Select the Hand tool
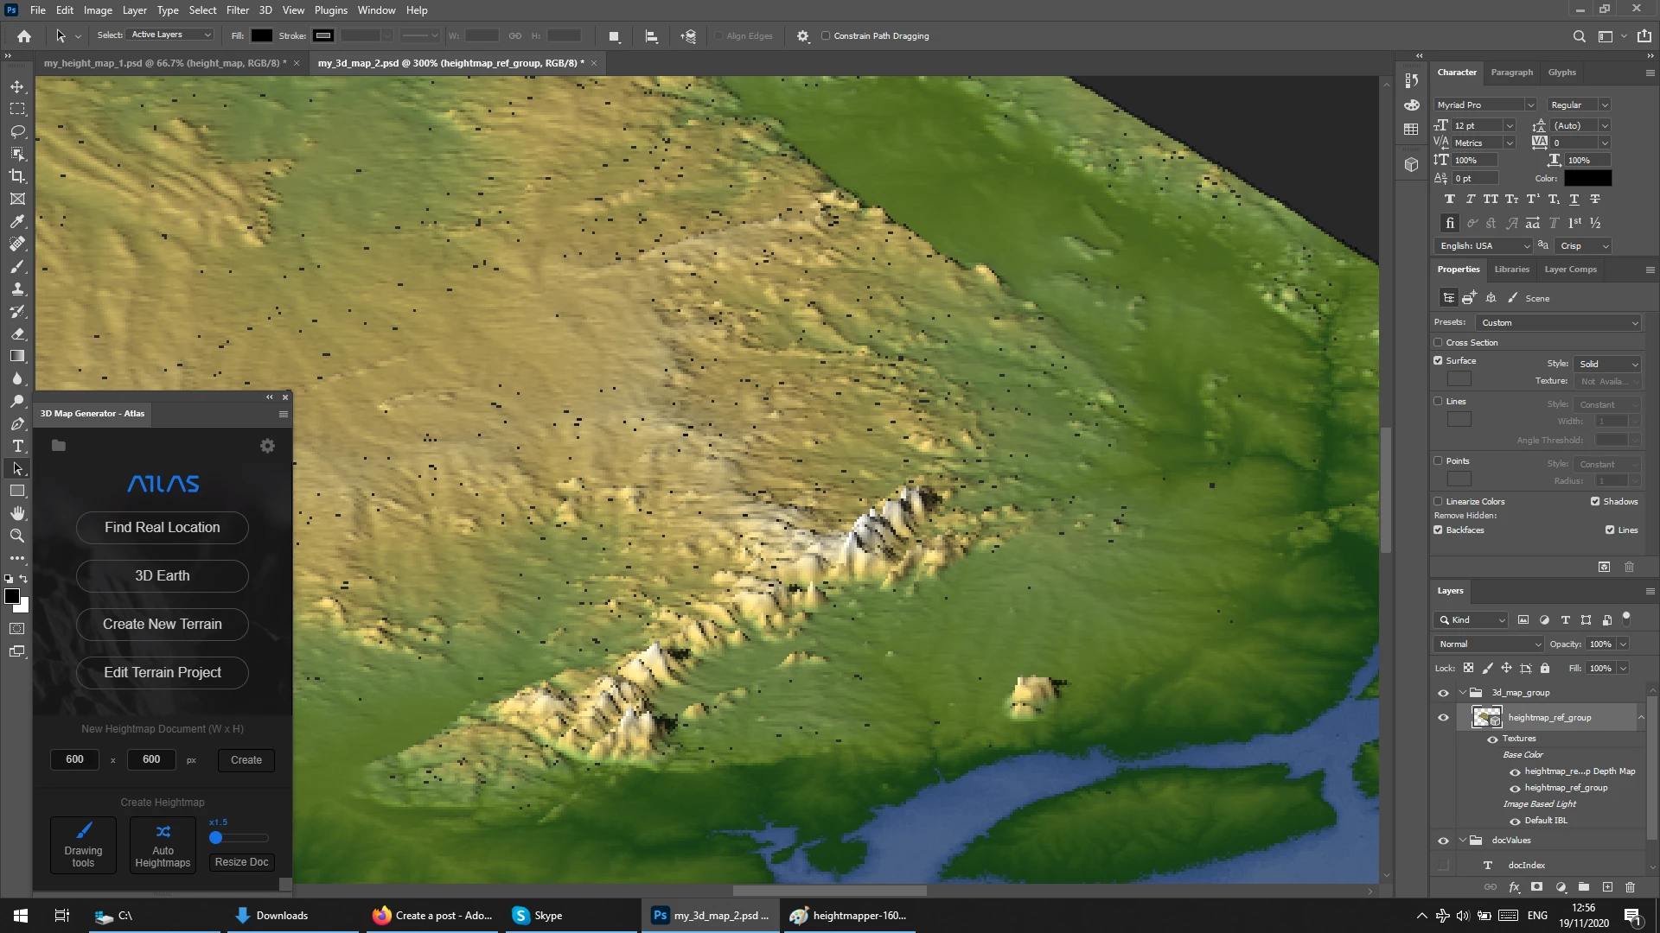Image resolution: width=1660 pixels, height=933 pixels. click(x=17, y=513)
